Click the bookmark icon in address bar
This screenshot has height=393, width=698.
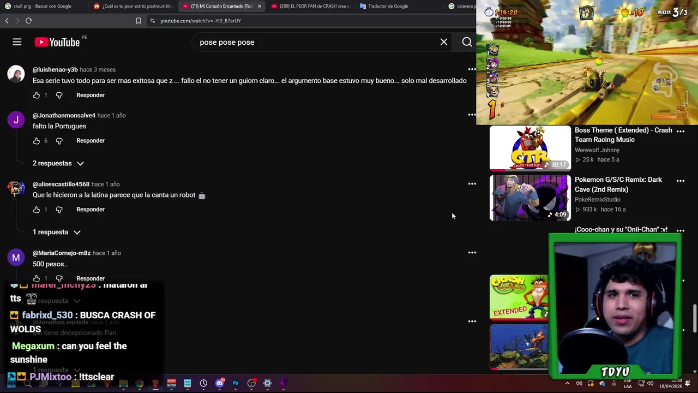pos(139,21)
